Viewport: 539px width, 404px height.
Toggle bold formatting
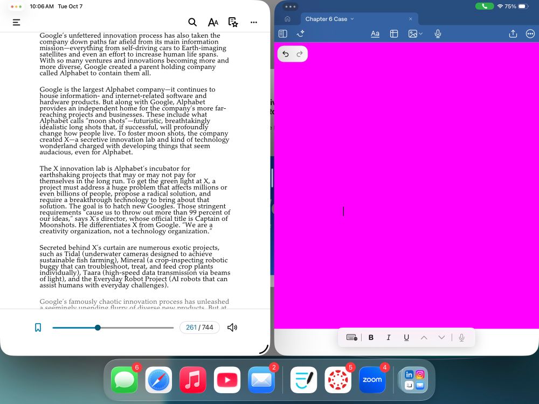point(371,337)
